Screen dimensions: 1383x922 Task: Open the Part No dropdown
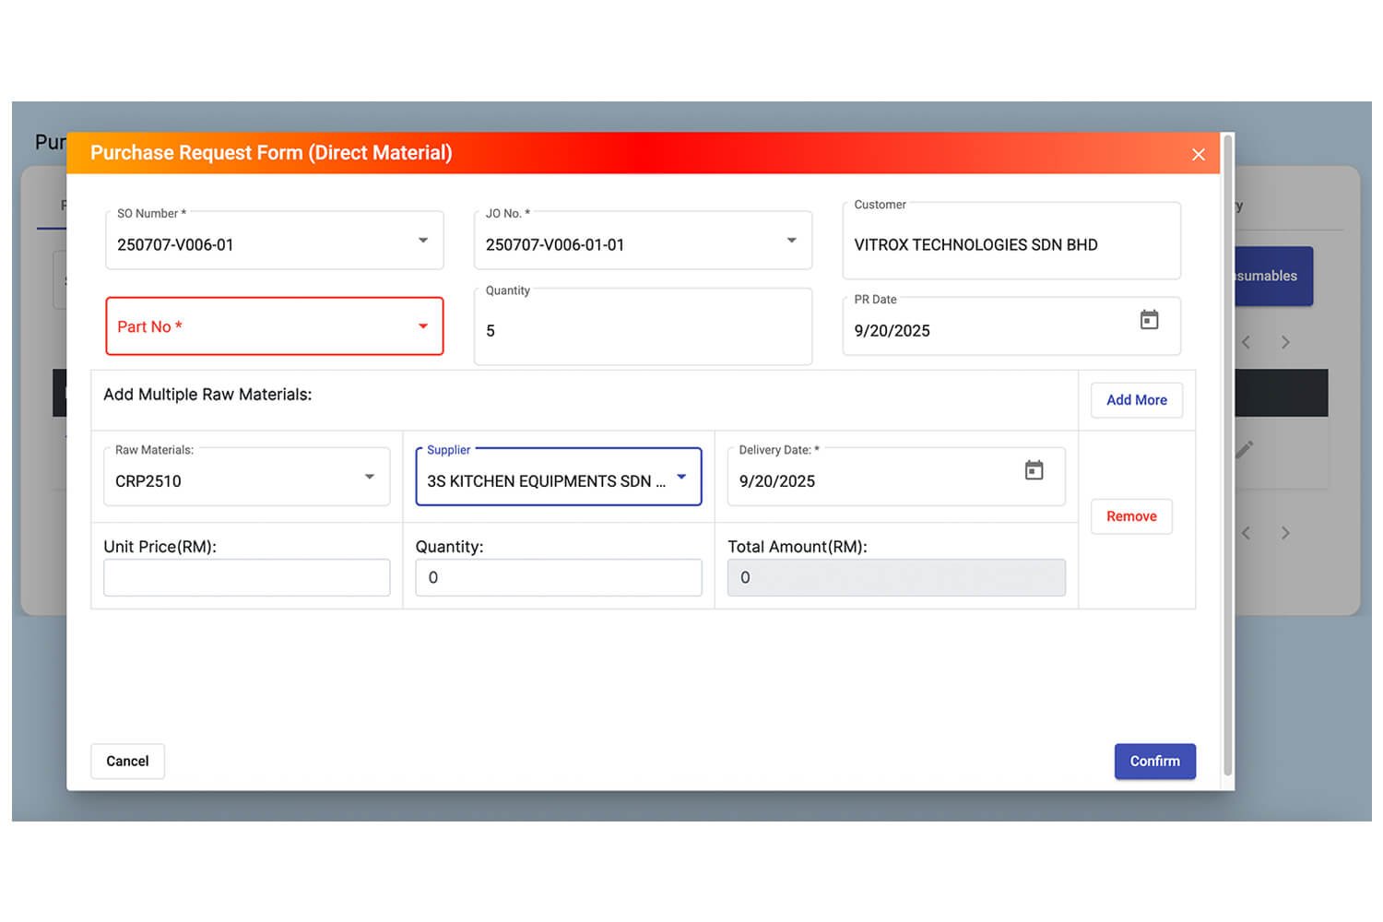[x=423, y=326]
